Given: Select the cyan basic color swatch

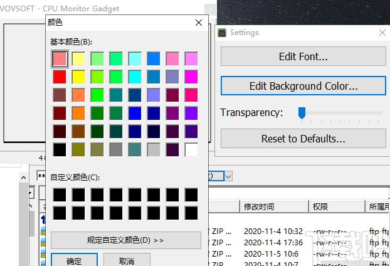Looking at the screenshot, I should coord(135,77).
